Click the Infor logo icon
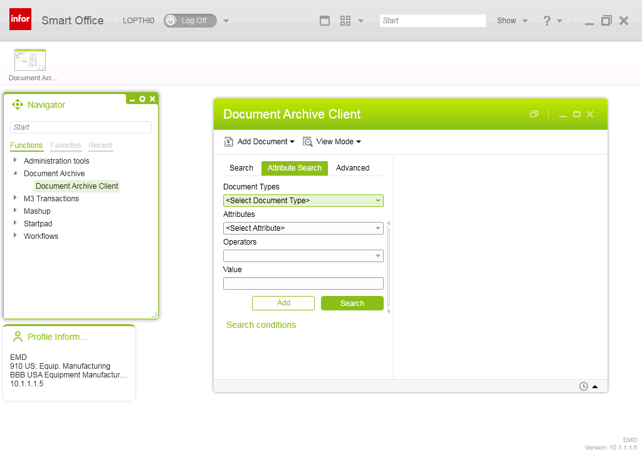 coord(21,20)
